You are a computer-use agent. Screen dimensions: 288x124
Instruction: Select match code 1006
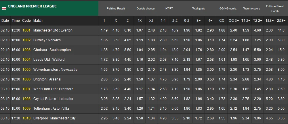coord(26,79)
